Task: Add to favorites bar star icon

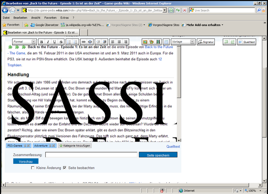Action: pos(26,25)
